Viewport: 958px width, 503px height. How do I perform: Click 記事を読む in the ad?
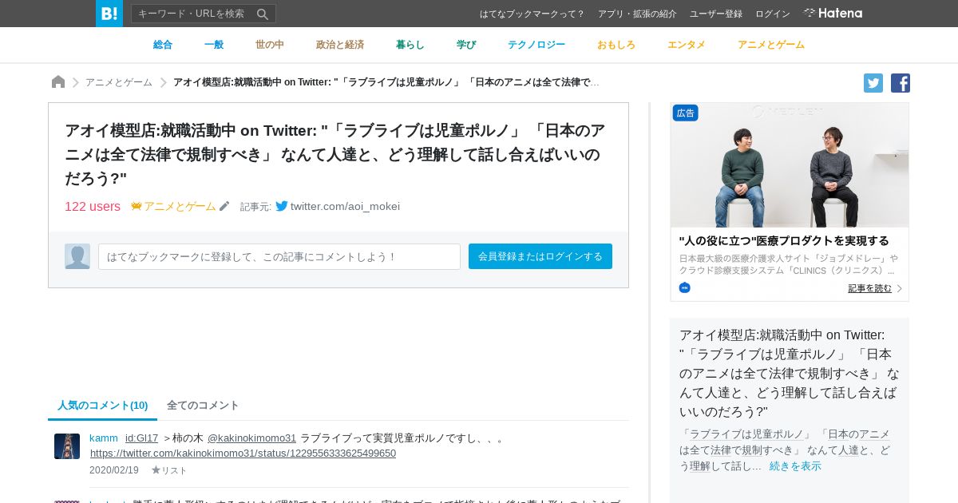pos(869,288)
